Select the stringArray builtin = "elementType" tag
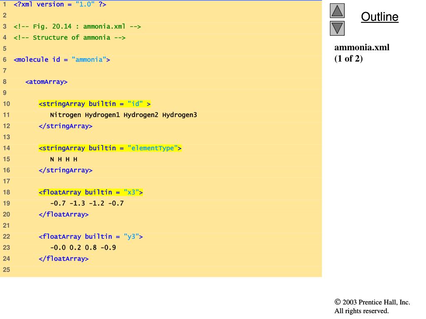The width and height of the screenshot is (426, 319). [110, 148]
